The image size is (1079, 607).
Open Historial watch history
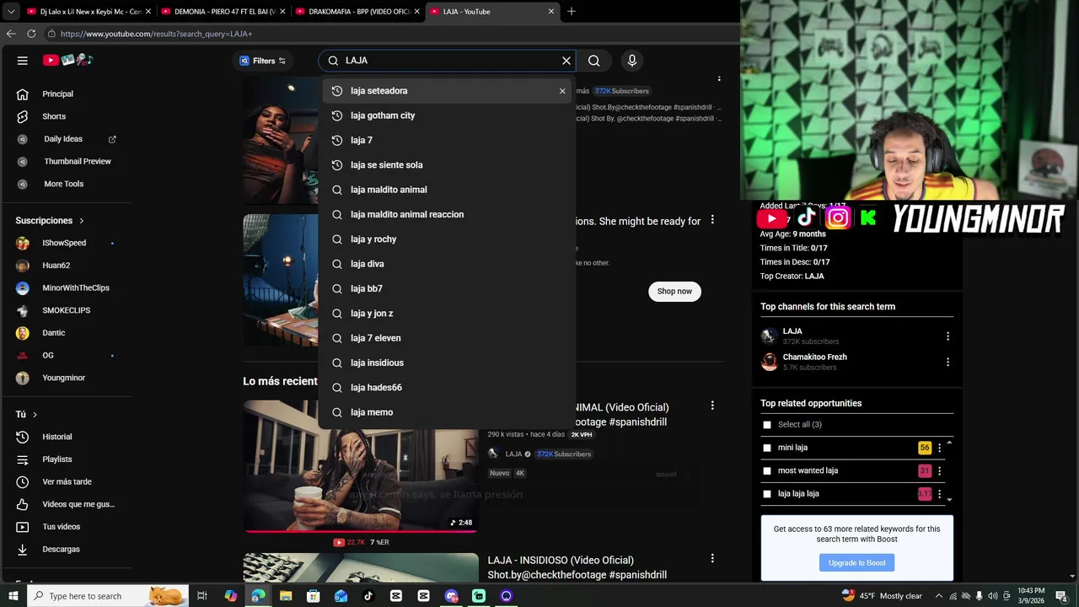point(57,437)
